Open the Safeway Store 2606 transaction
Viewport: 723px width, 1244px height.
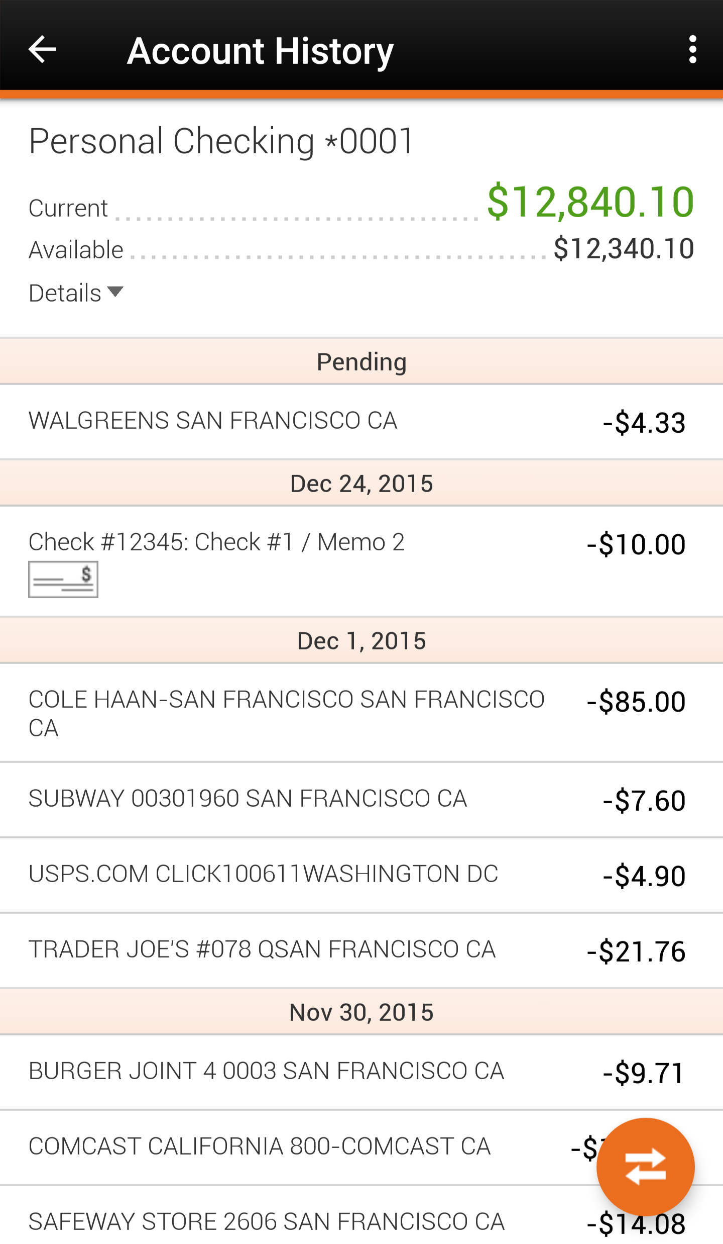coord(361,1215)
